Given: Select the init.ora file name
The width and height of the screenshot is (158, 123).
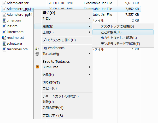Looking at the screenshot, I should tap(12, 26).
